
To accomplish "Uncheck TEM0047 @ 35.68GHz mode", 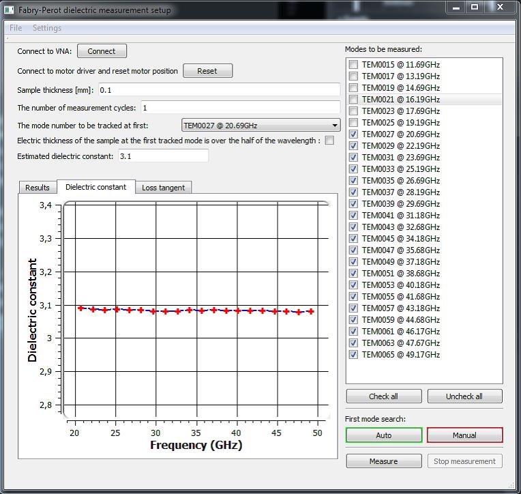I will 353,250.
